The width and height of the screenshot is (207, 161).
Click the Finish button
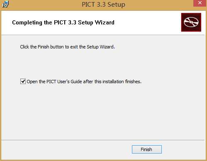pyautogui.click(x=147, y=149)
